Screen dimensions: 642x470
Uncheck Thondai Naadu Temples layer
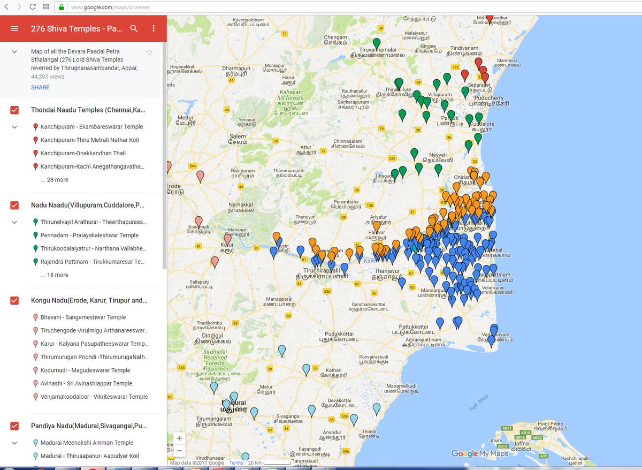14,110
